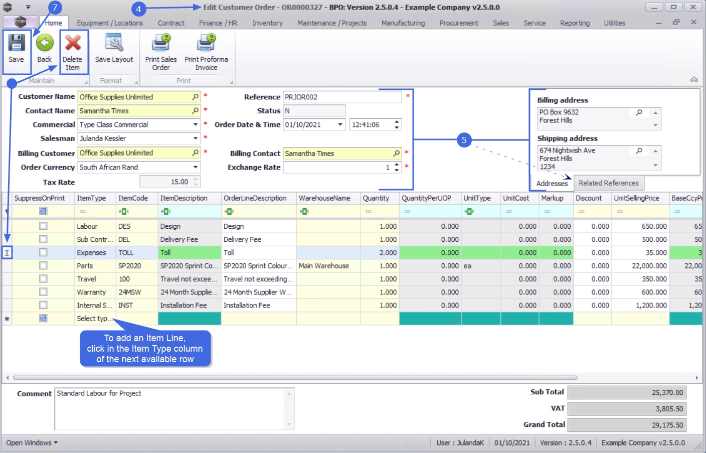This screenshot has width=706, height=453.
Task: Click the Billing Contact lookup magnifier
Action: pyautogui.click(x=396, y=154)
